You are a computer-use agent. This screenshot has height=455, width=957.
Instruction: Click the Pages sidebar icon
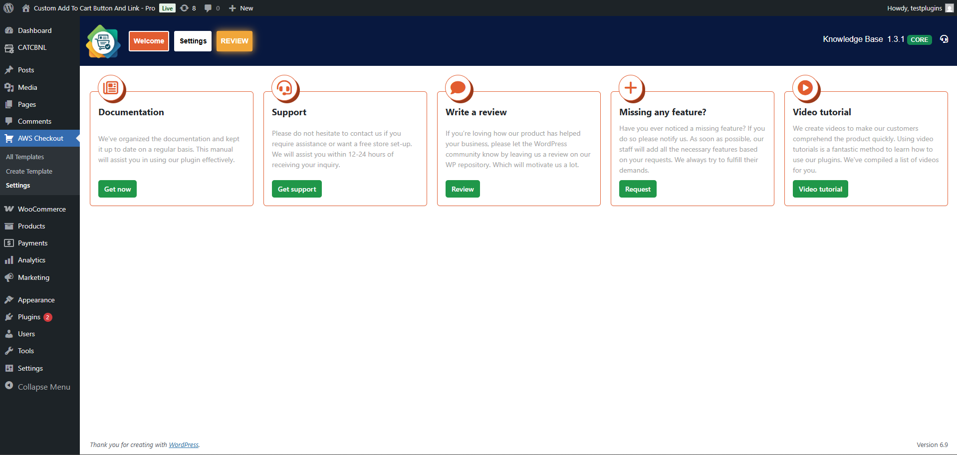[x=9, y=104]
